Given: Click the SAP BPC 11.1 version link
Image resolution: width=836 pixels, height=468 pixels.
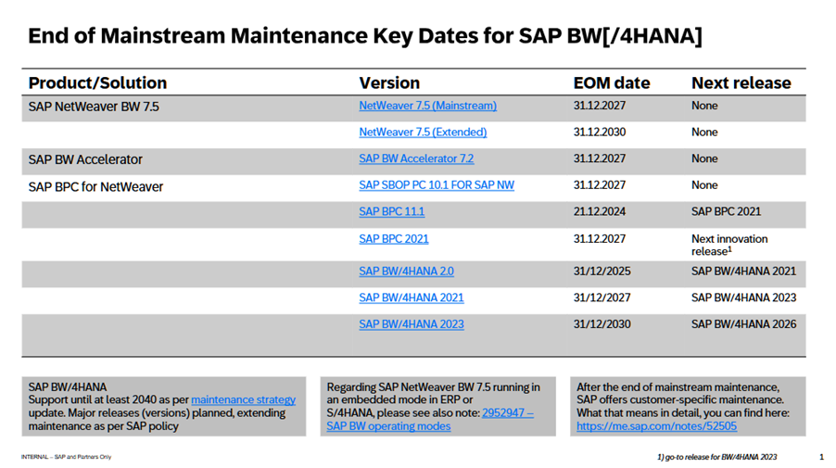Looking at the screenshot, I should (391, 211).
